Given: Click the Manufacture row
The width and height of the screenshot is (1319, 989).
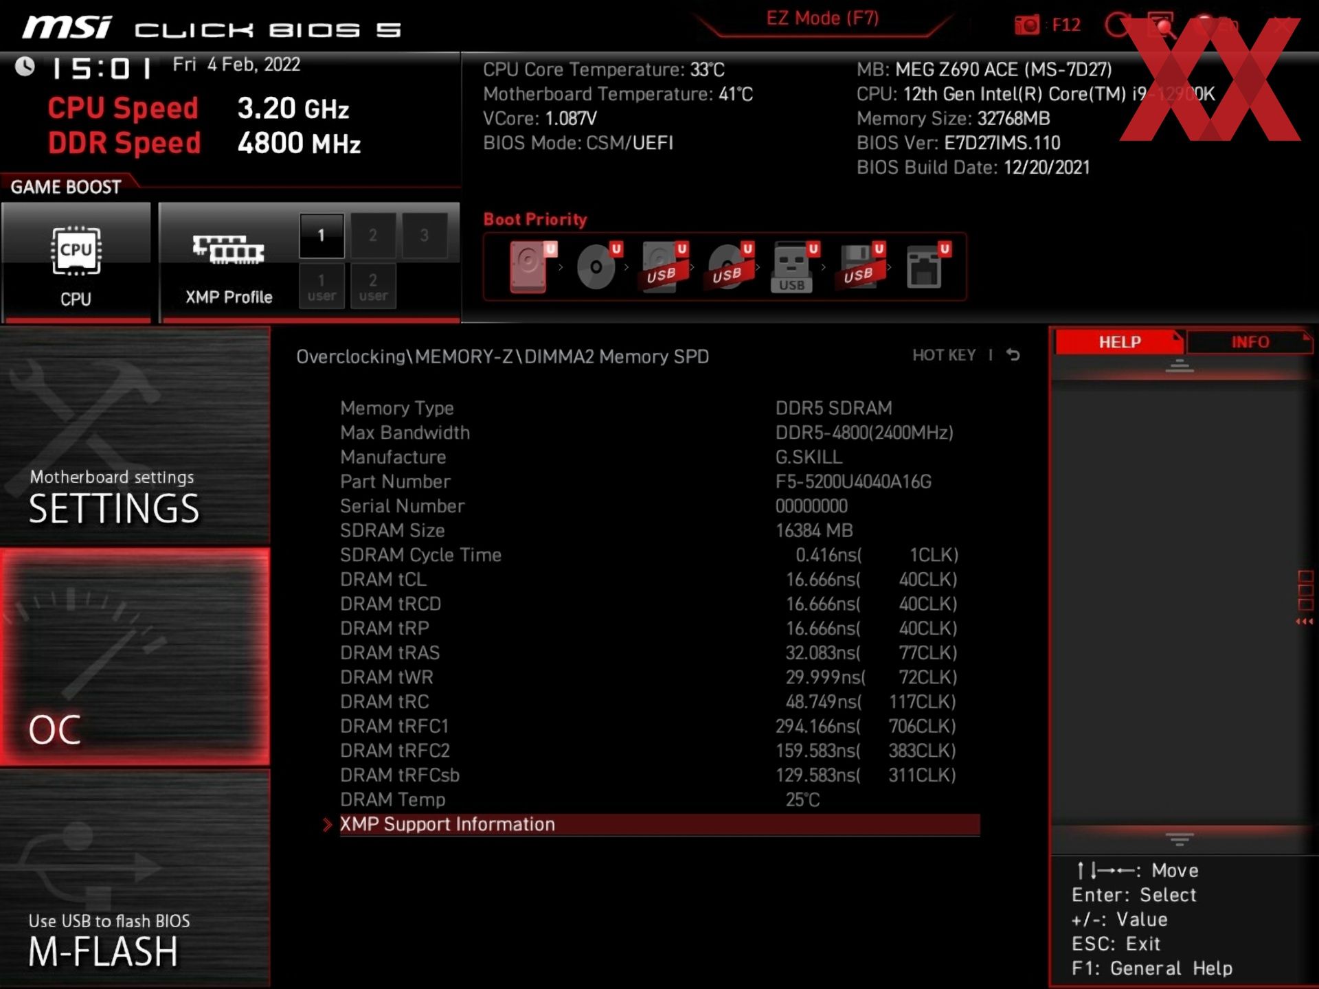Looking at the screenshot, I should 659,457.
